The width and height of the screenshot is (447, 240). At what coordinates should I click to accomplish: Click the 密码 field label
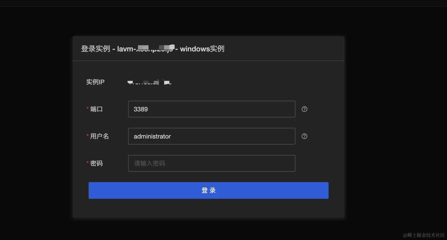[96, 163]
